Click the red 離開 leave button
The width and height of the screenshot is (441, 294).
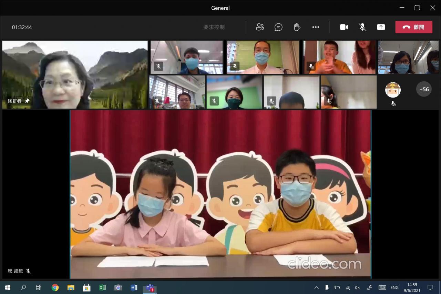tap(414, 27)
